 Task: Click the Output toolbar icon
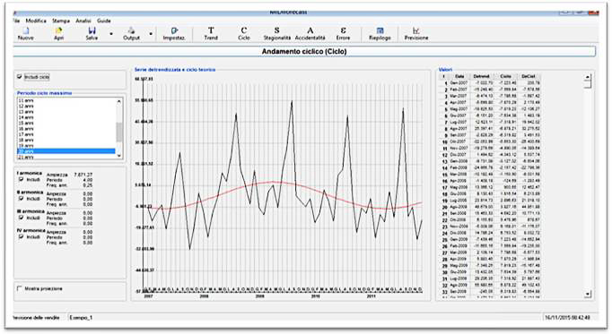(132, 34)
